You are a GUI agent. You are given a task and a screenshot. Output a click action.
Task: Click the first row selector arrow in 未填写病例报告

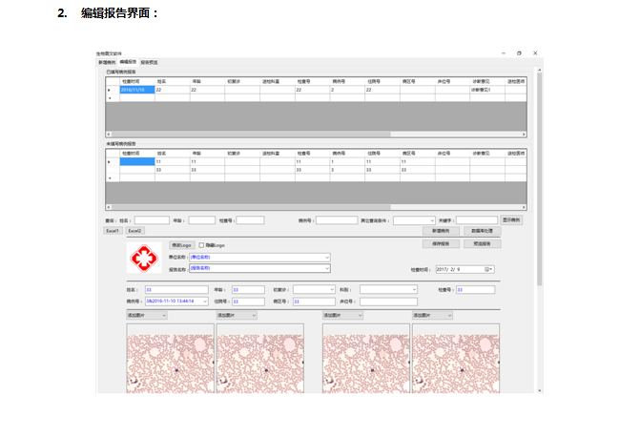(x=110, y=162)
